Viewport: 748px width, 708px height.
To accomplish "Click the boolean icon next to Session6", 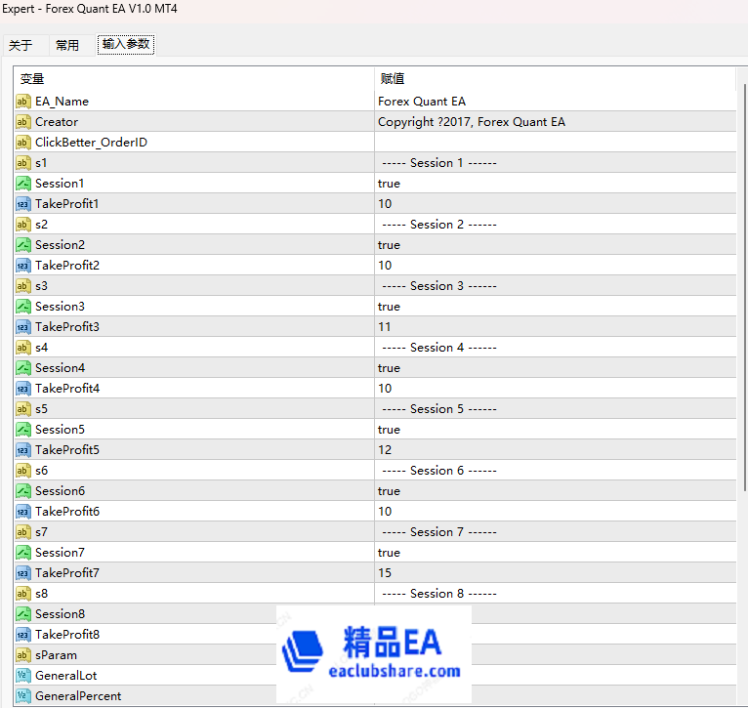I will click(x=22, y=491).
